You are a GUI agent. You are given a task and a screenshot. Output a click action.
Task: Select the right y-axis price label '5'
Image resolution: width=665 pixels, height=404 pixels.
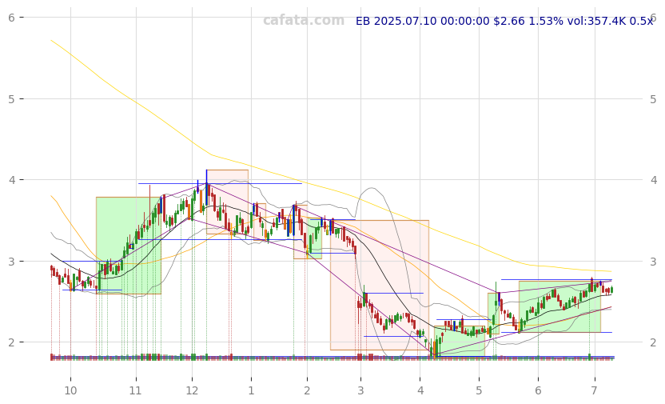click(x=653, y=99)
